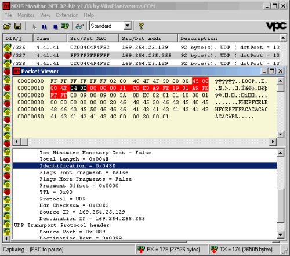Click the DIR/# column header
The image size is (290, 256).
pos(18,38)
